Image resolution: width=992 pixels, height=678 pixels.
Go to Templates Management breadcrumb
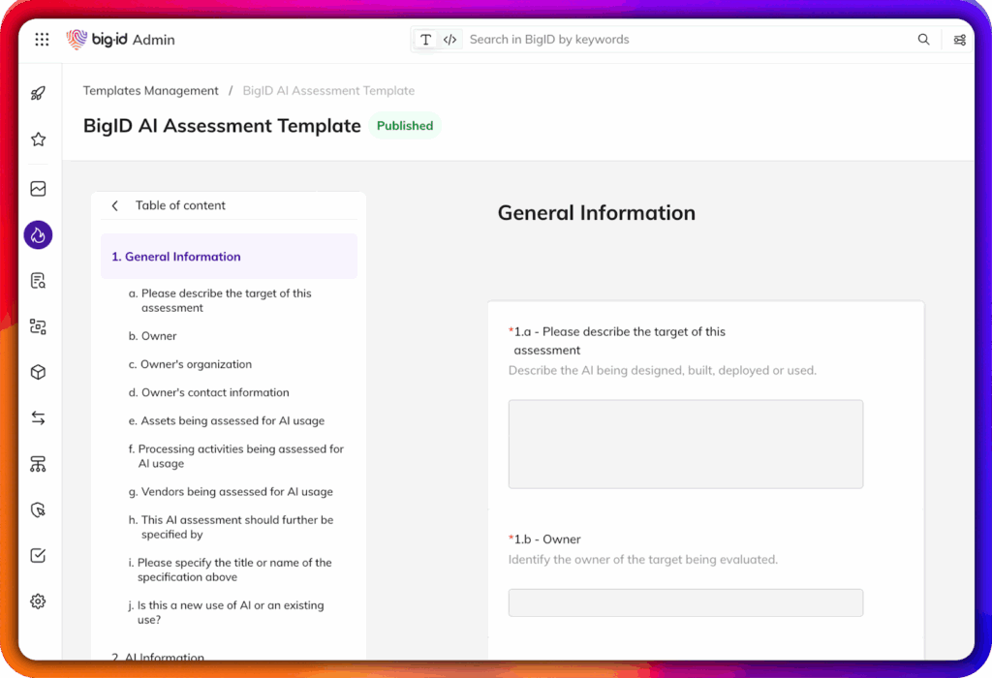click(x=150, y=91)
